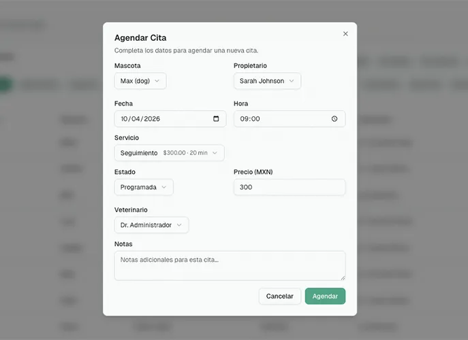The width and height of the screenshot is (468, 340).
Task: Click the Veterinario field label
Action: (x=131, y=210)
